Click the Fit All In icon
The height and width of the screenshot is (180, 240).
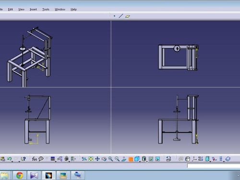pyautogui.click(x=91, y=159)
